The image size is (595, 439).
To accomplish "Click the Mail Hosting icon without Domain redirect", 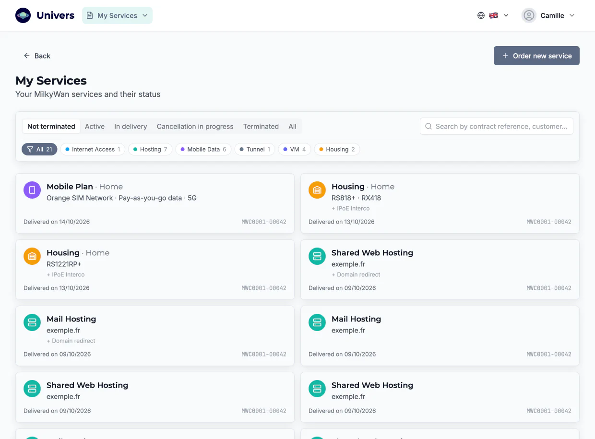I will [317, 322].
